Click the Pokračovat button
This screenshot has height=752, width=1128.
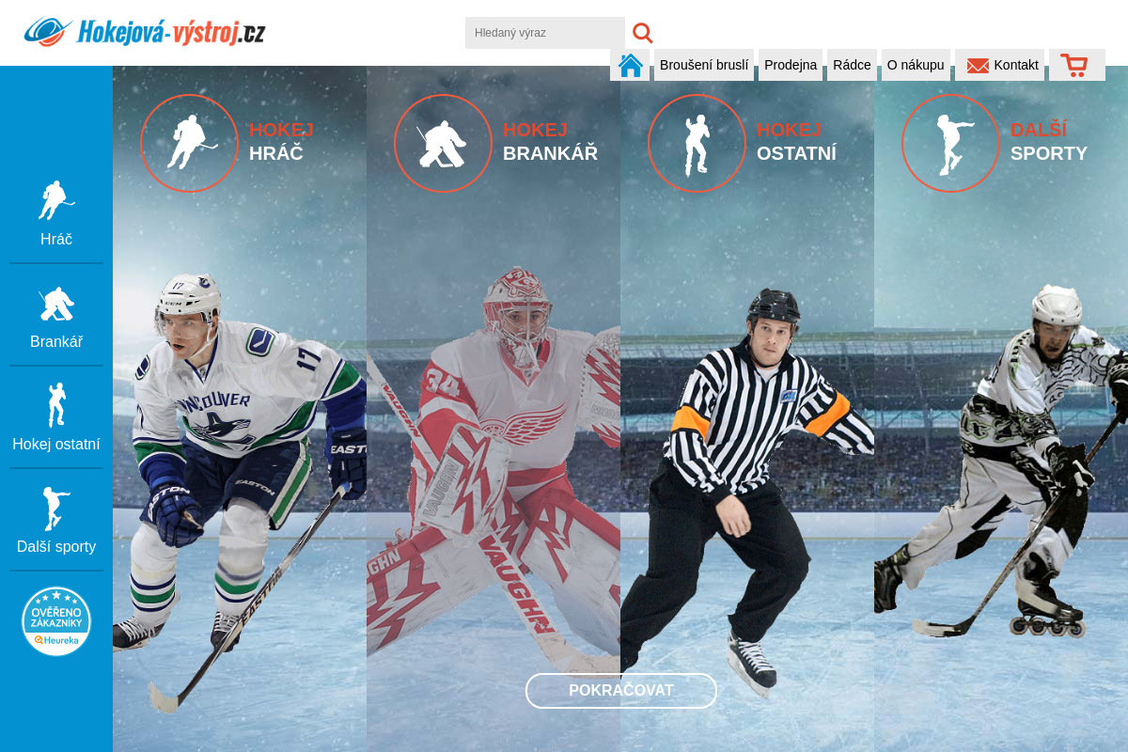(621, 691)
